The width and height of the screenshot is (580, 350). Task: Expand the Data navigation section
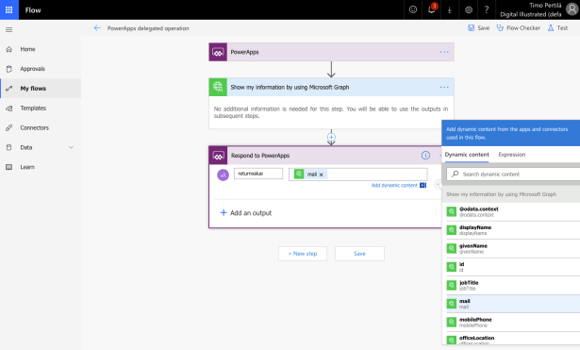point(71,147)
